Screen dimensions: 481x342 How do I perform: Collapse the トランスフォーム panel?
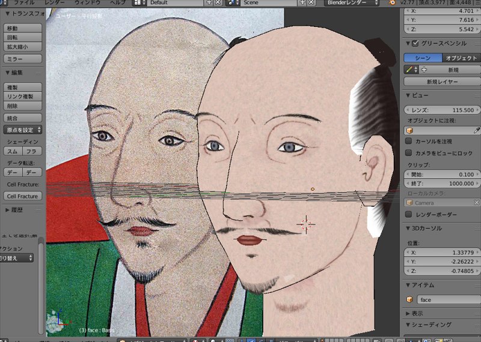pyautogui.click(x=8, y=13)
